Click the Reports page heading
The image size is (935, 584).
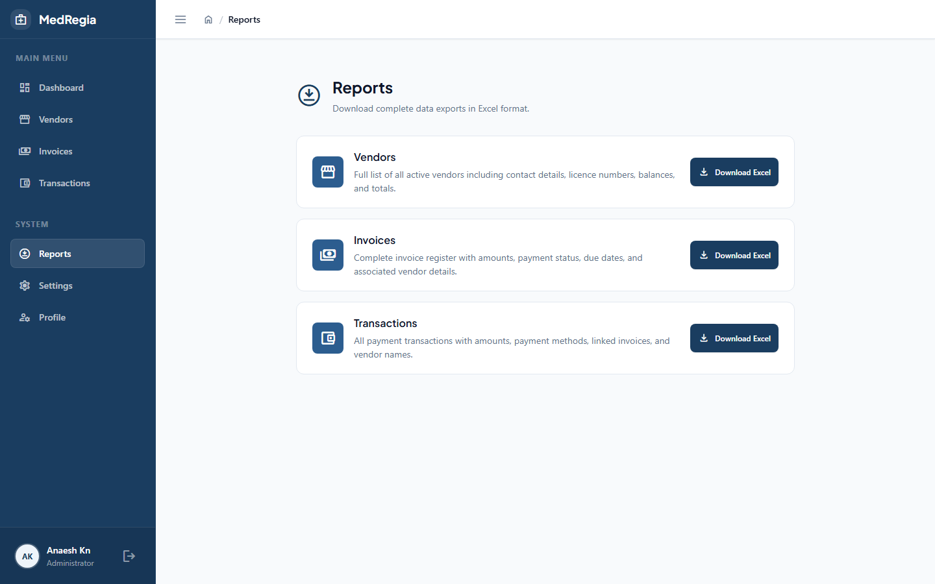point(362,88)
